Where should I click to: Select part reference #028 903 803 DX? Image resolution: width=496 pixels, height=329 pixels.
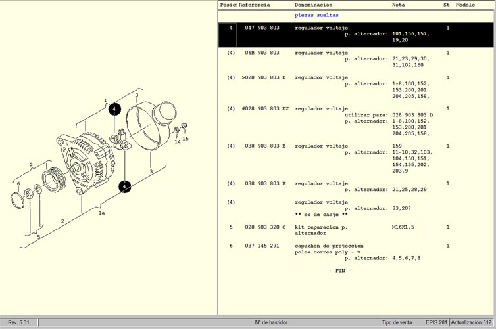click(265, 108)
